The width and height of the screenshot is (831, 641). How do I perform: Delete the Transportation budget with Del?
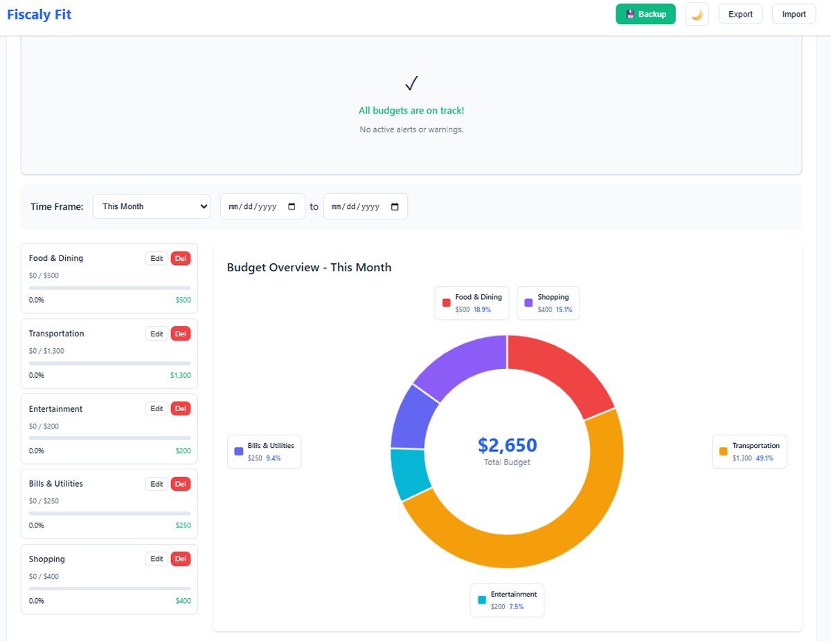(180, 333)
